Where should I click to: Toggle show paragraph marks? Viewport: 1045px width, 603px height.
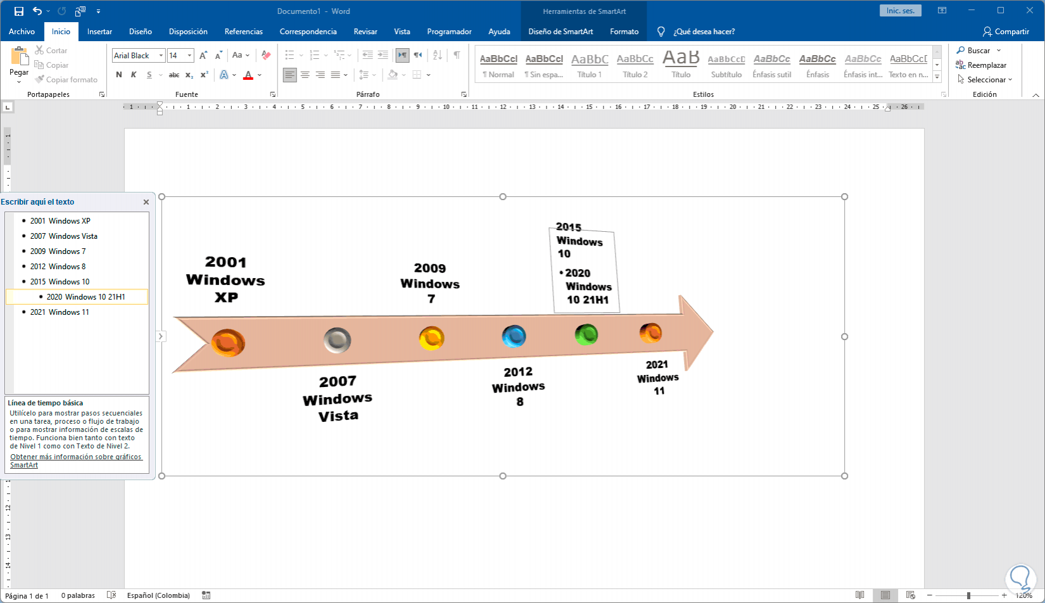click(x=457, y=56)
